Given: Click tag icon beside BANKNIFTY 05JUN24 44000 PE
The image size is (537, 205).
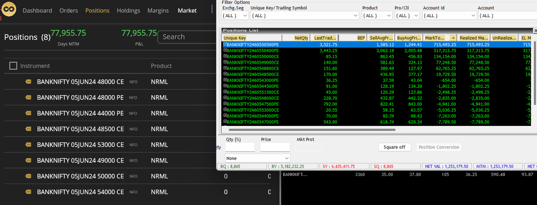Looking at the screenshot, I should tap(29, 113).
